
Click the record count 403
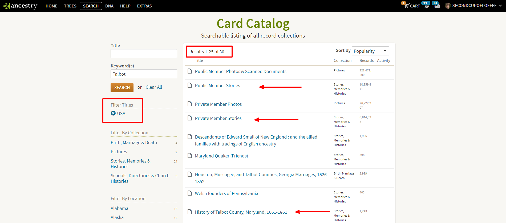coord(362,192)
